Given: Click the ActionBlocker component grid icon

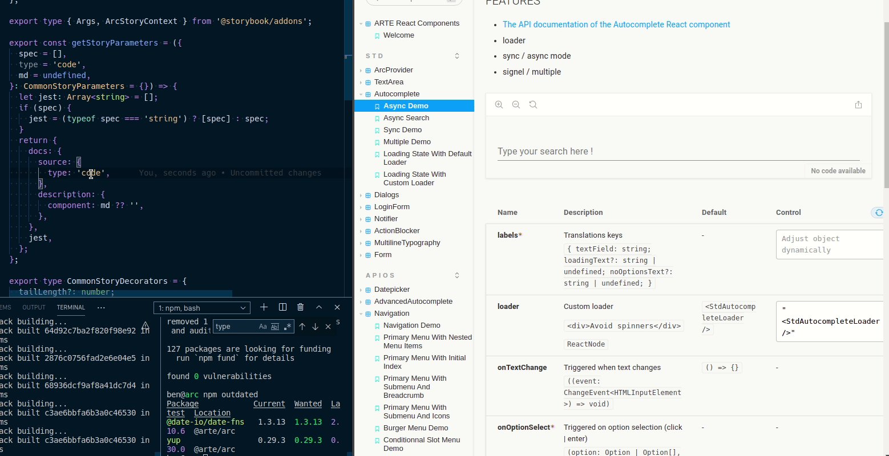Looking at the screenshot, I should click(368, 231).
